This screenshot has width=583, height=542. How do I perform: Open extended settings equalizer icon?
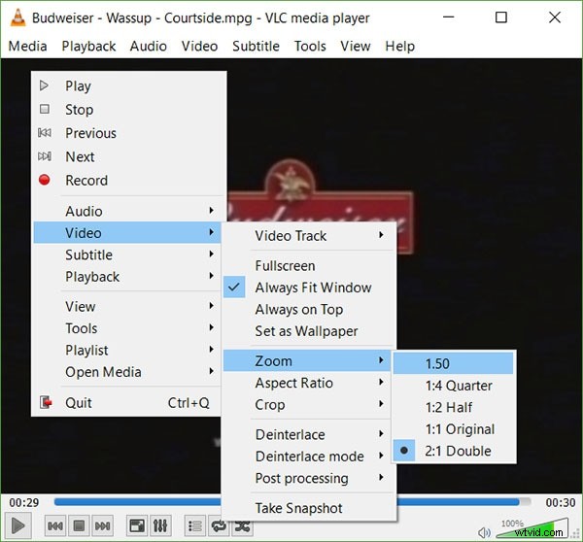click(160, 525)
